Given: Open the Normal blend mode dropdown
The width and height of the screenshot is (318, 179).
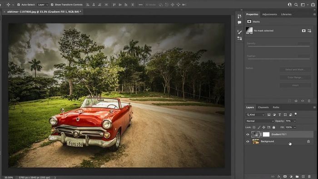Looking at the screenshot, I should [260, 121].
